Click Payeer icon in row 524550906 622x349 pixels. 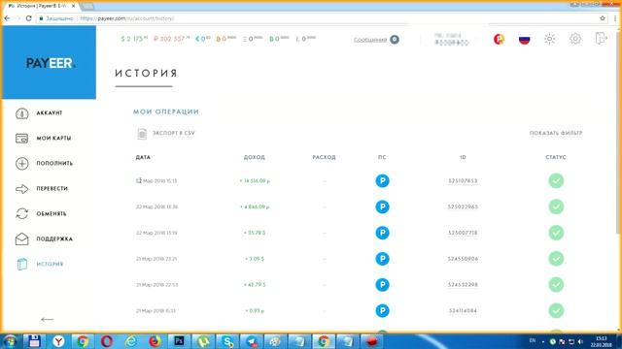(x=382, y=259)
